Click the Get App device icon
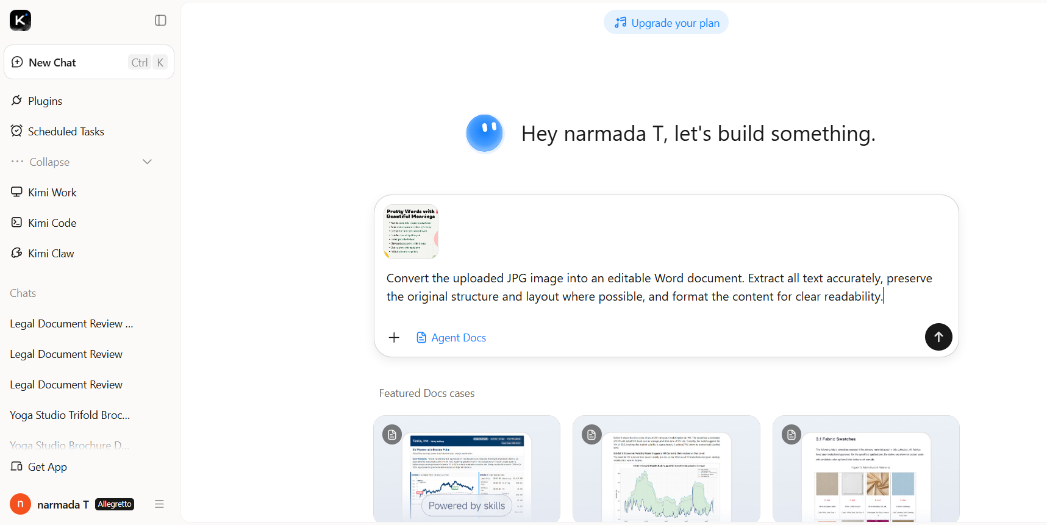Viewport: 1047px width, 525px height. pyautogui.click(x=16, y=466)
